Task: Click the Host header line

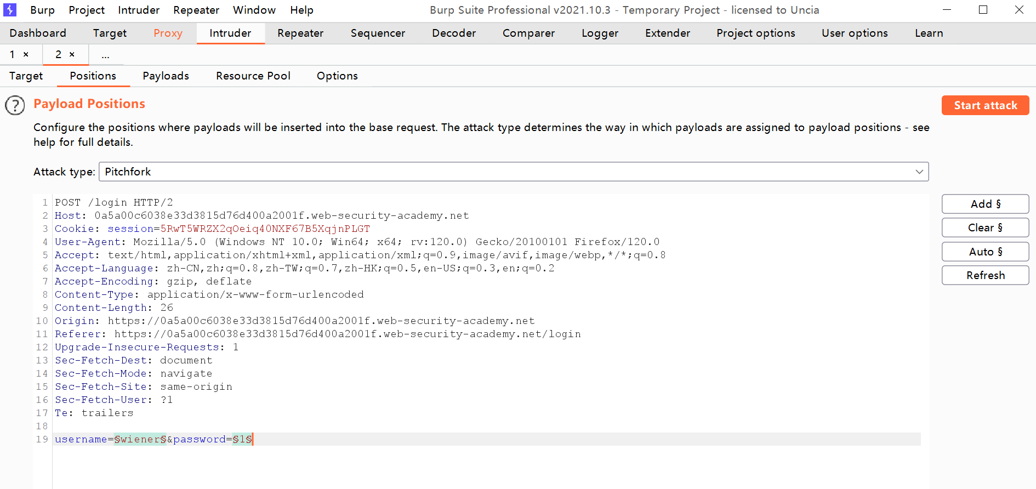Action: point(262,215)
